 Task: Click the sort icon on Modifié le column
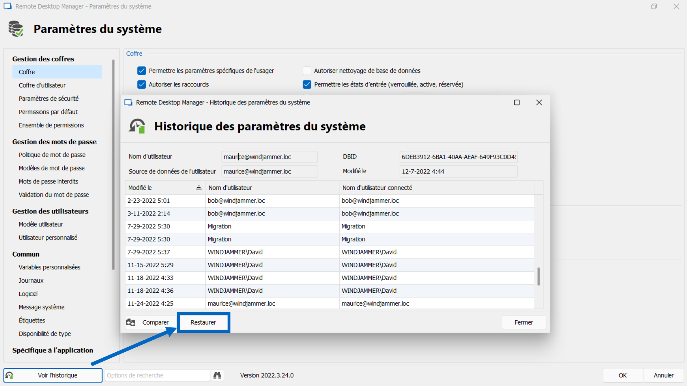(198, 187)
